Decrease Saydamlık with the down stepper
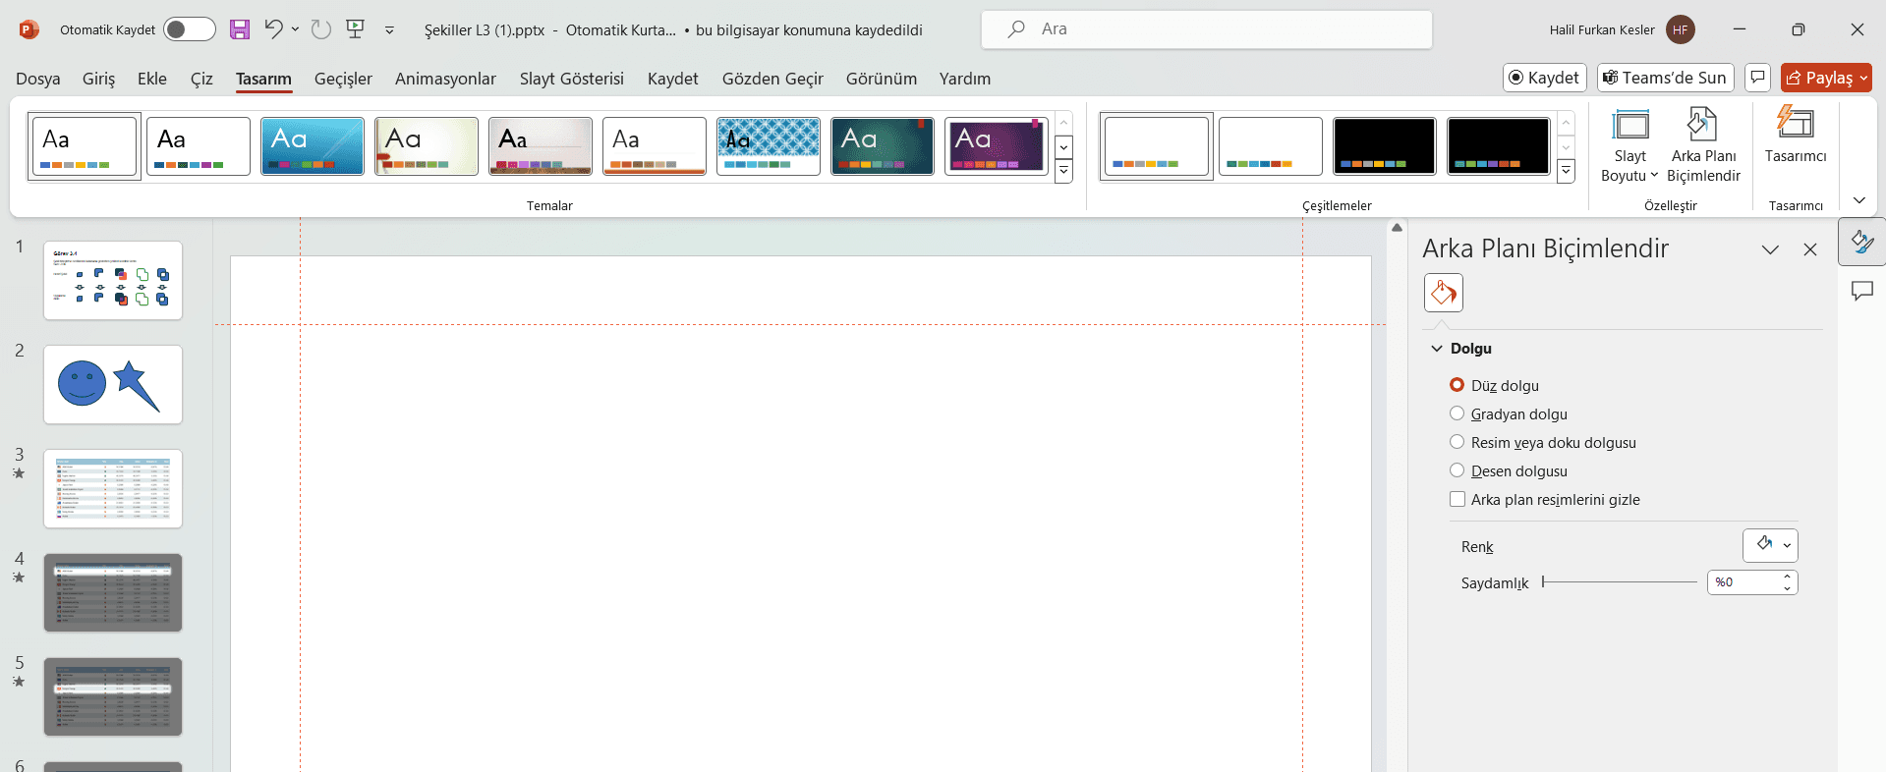 click(x=1787, y=588)
